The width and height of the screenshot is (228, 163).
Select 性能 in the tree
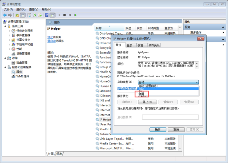pyautogui.click(x=19, y=49)
